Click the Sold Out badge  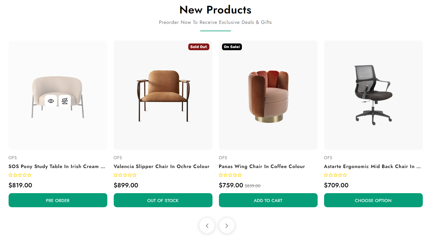(199, 47)
